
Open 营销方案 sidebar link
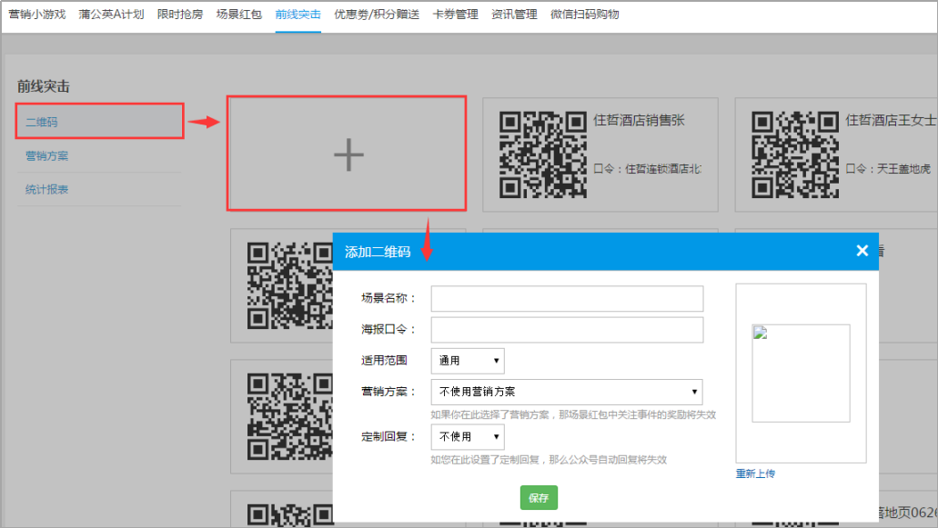click(46, 156)
